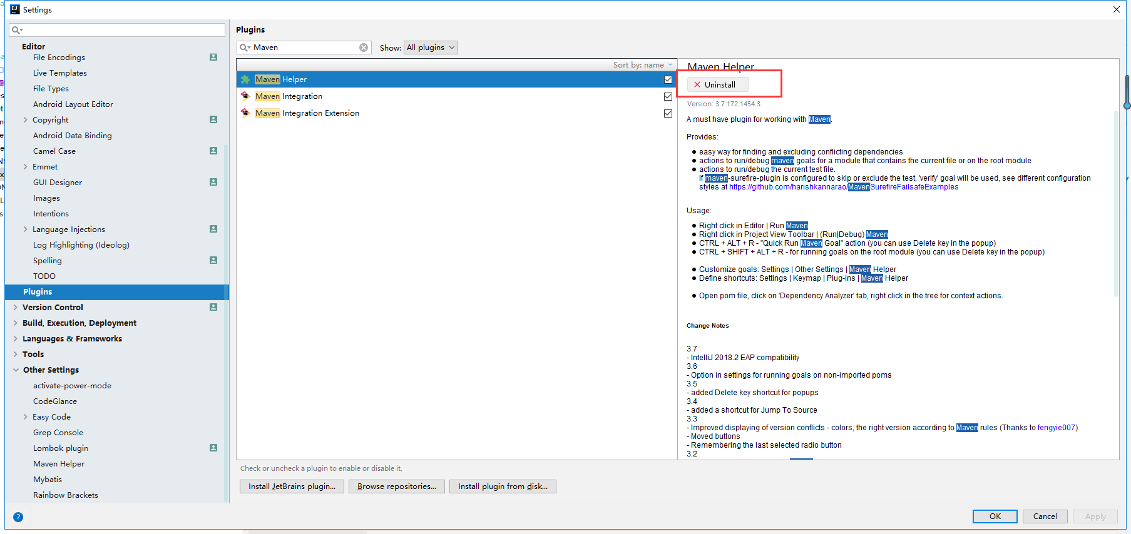Click the project-level icon beside Language Injections
1131x534 pixels.
[213, 229]
